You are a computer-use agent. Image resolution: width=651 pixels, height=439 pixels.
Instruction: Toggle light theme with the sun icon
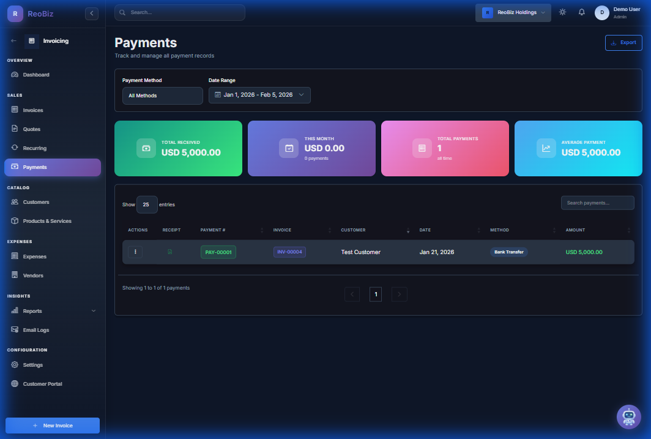[562, 12]
